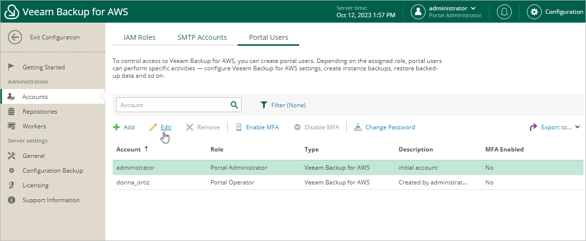Screen dimensions: 586x241
Task: Select the administrator account cell
Action: (135, 168)
